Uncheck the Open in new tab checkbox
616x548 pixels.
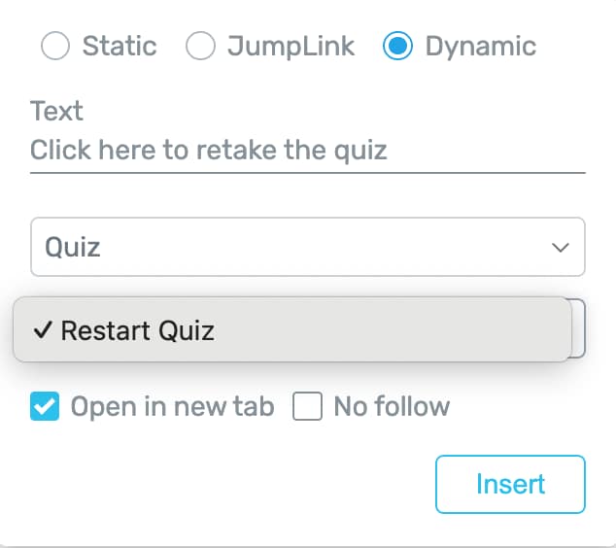click(45, 406)
